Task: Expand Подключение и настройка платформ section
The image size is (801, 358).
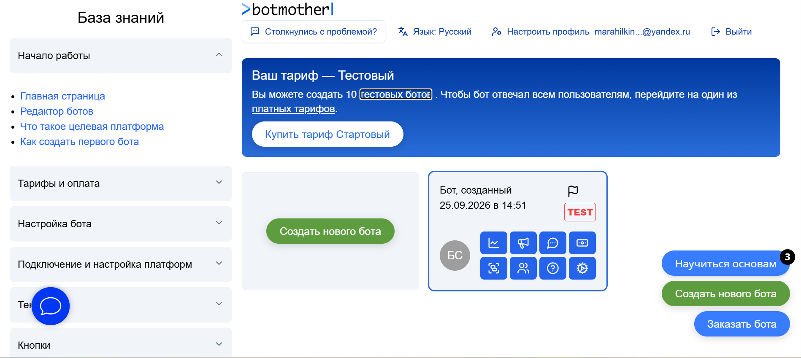Action: coord(121,264)
